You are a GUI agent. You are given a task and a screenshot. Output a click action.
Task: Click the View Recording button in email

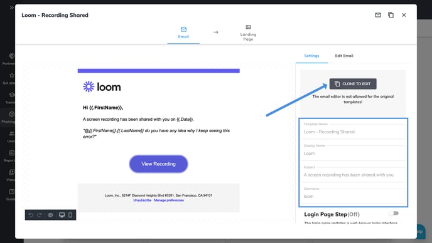[x=158, y=164]
